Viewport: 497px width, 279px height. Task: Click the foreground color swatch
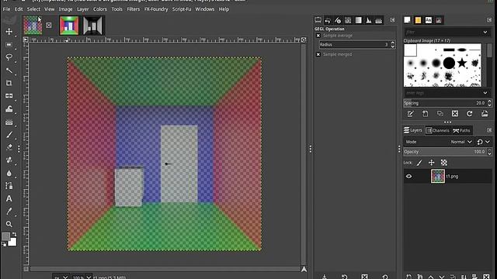[x=5, y=236]
